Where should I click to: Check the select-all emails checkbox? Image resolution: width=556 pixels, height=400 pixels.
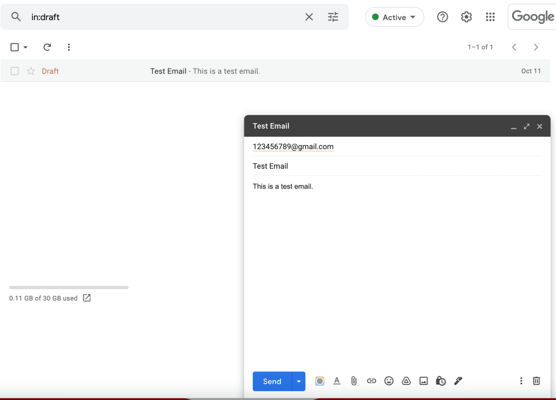coord(14,47)
